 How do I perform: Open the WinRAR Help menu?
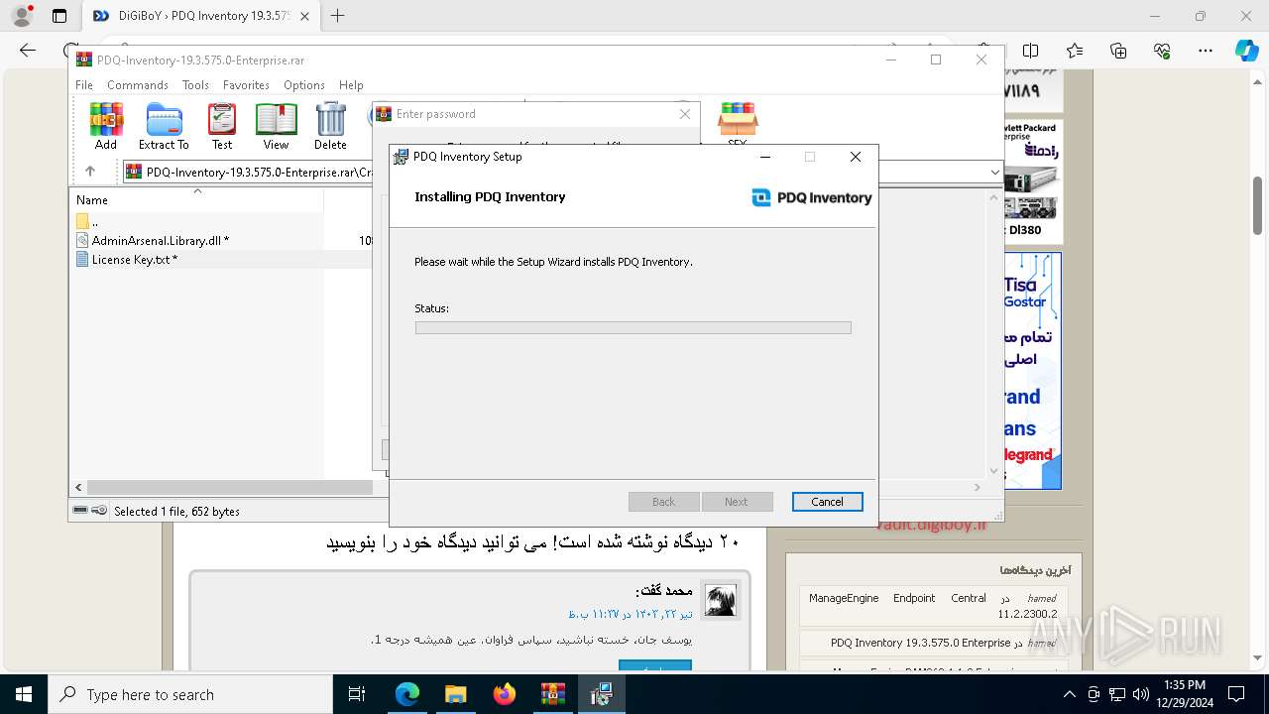351,85
